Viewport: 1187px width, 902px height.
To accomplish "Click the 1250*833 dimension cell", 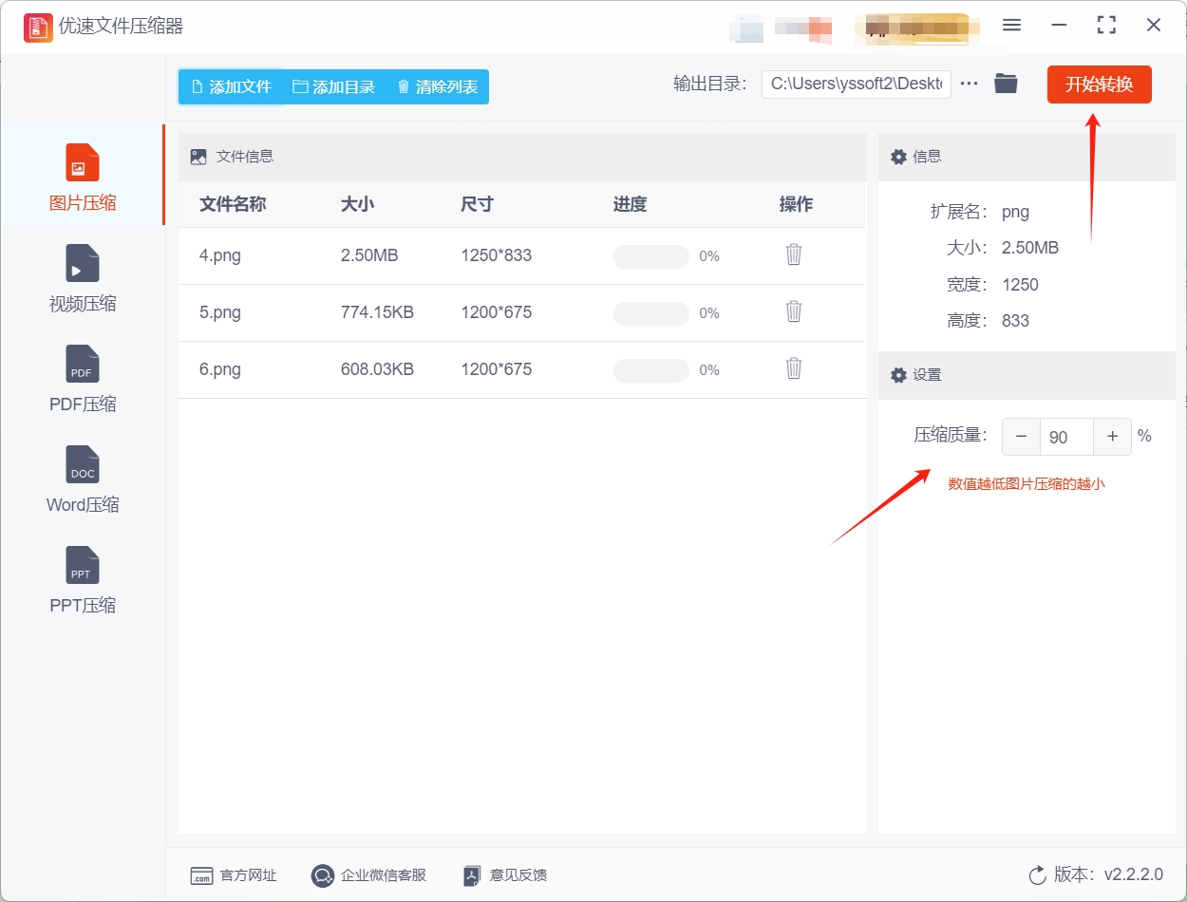I will [x=496, y=255].
